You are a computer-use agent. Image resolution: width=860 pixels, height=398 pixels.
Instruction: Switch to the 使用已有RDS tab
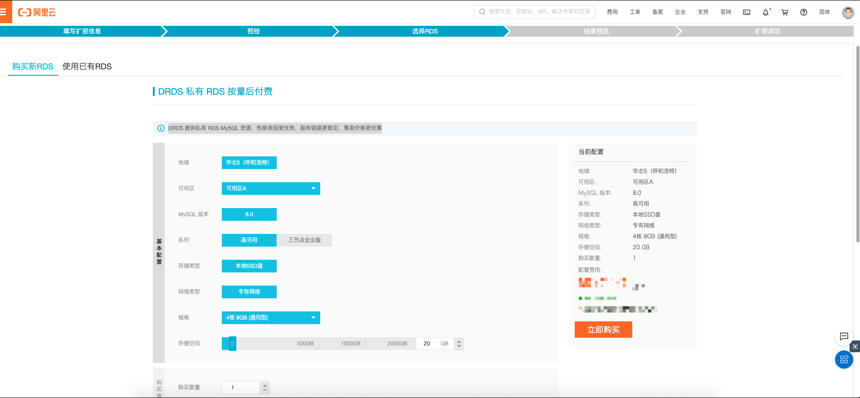pyautogui.click(x=87, y=67)
